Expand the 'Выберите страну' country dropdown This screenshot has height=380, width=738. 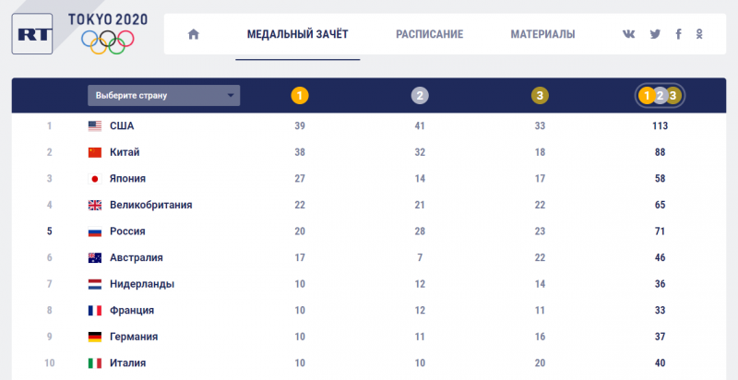(x=164, y=95)
